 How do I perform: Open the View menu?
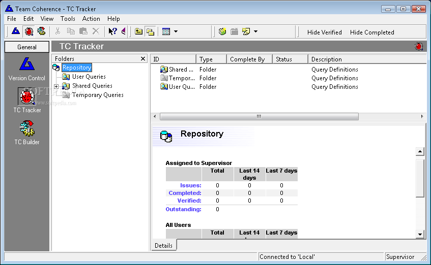point(47,19)
